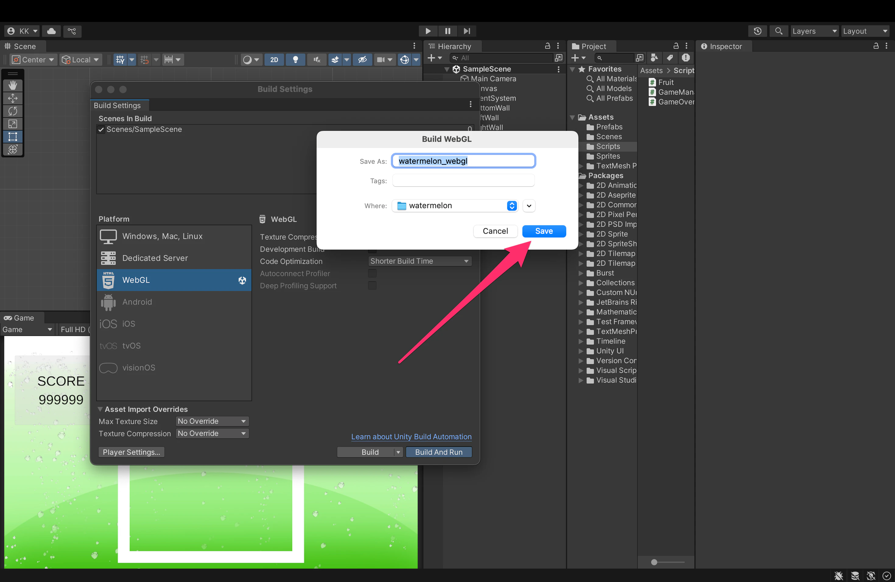895x582 pixels.
Task: Open Learn about Unity Build Automation link
Action: coord(411,436)
